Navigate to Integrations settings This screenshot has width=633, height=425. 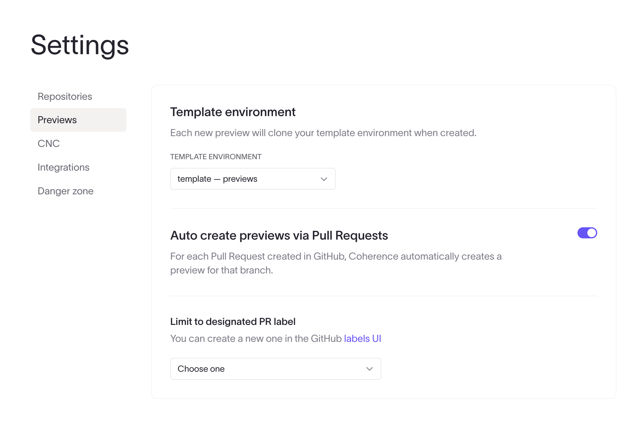64,167
